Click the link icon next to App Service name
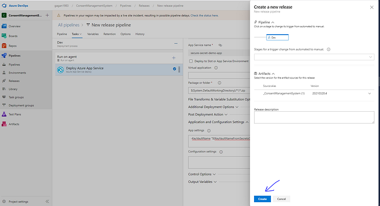380x206 pixels. (x=220, y=45)
